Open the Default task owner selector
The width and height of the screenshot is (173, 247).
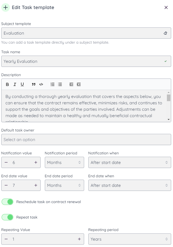(87, 139)
